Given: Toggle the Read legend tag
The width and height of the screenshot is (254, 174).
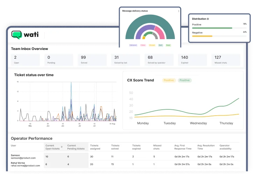Looking at the screenshot, I should coord(168,45).
